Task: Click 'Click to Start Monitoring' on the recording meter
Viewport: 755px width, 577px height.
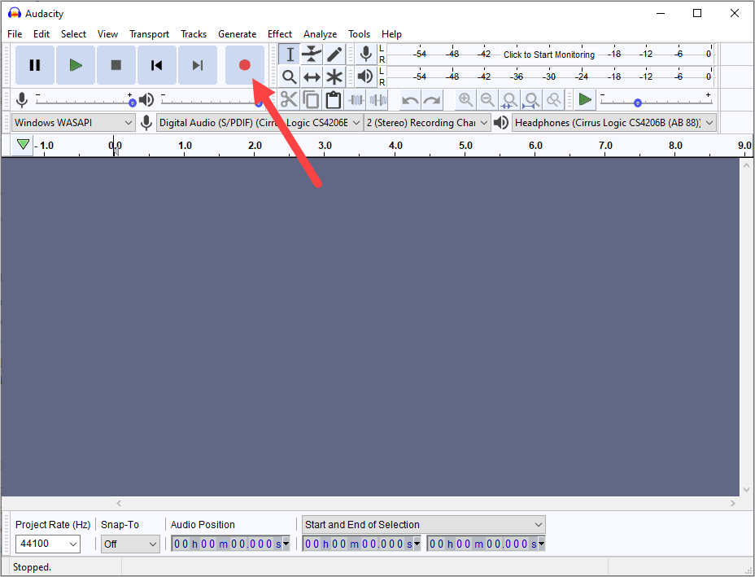Action: [x=549, y=55]
